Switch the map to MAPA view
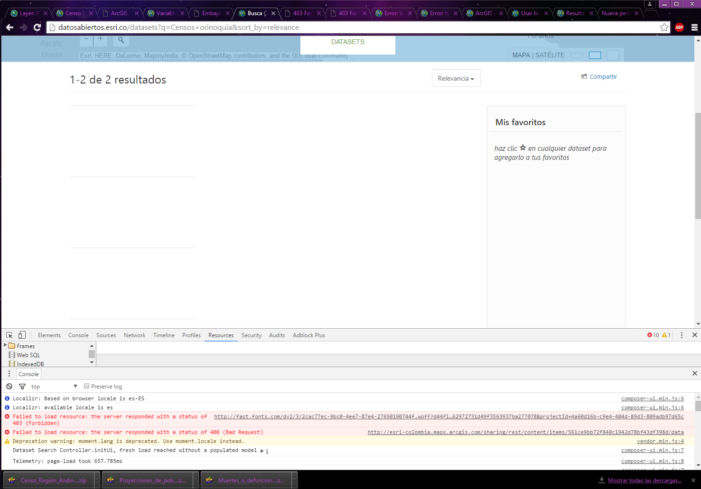The width and height of the screenshot is (701, 489). [x=521, y=55]
